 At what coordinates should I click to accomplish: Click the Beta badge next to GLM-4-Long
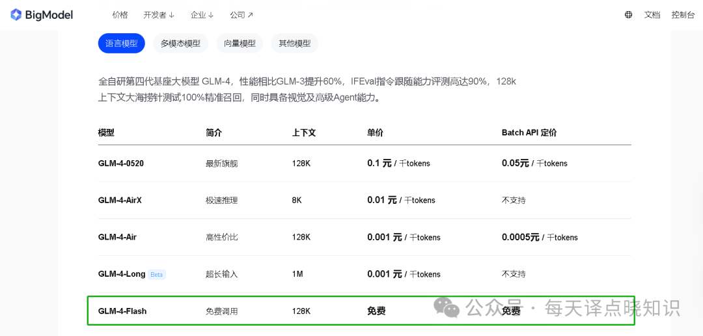(157, 275)
